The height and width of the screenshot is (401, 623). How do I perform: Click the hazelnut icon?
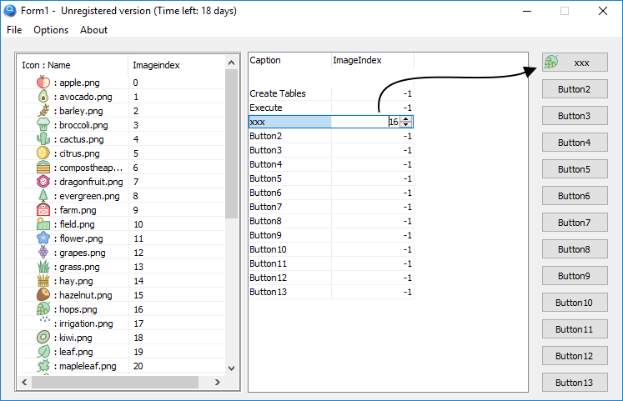pos(43,295)
